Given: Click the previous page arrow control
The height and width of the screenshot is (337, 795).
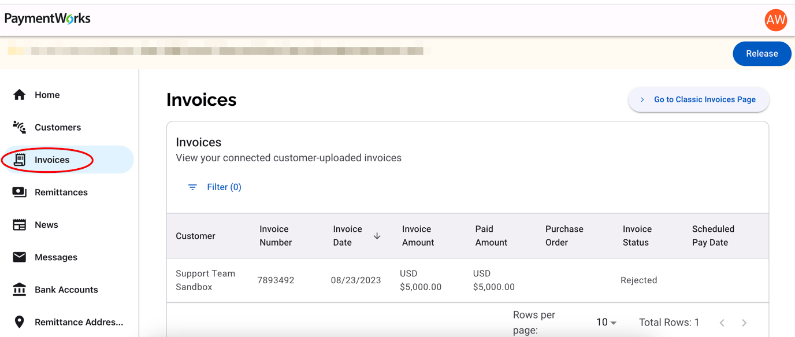Looking at the screenshot, I should point(722,322).
